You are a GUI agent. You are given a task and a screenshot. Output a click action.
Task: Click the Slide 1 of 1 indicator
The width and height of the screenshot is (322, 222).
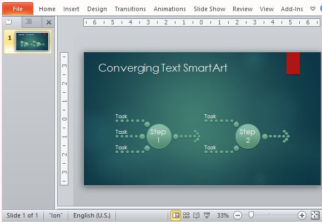[22, 215]
